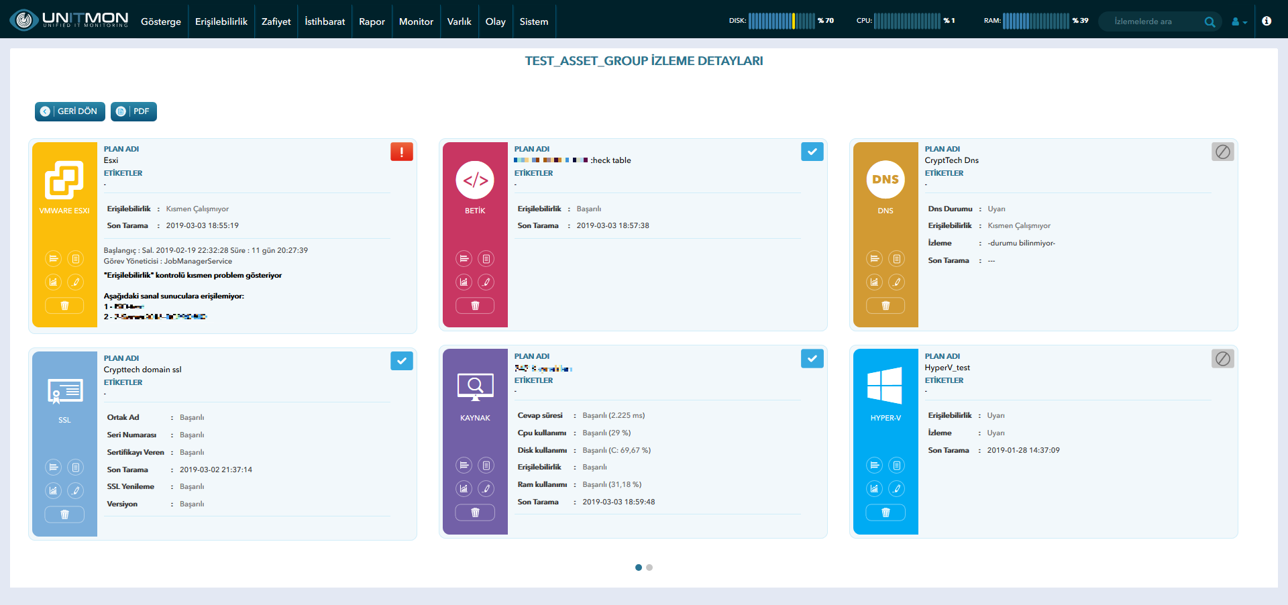Toggle the checkmark on the Kaynak card
The height and width of the screenshot is (605, 1288).
pos(812,360)
